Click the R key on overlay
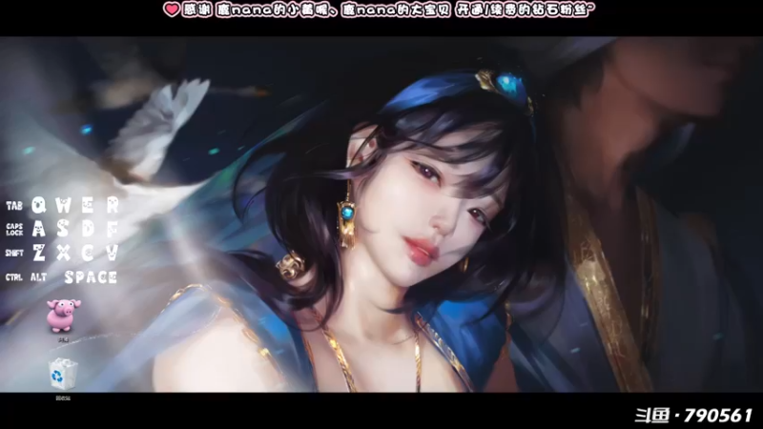This screenshot has height=429, width=763. pos(113,205)
